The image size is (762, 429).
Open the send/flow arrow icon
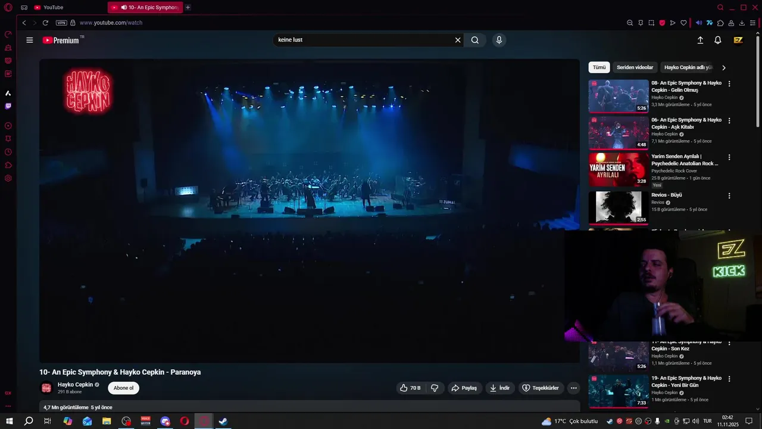coord(673,23)
